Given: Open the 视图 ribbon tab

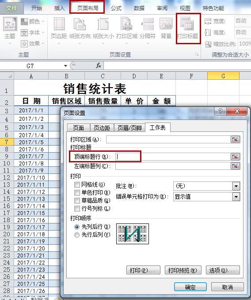Looking at the screenshot, I should 185,8.
